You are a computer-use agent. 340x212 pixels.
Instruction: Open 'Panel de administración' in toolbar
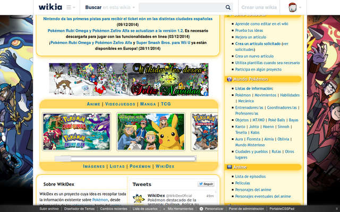click(246, 209)
